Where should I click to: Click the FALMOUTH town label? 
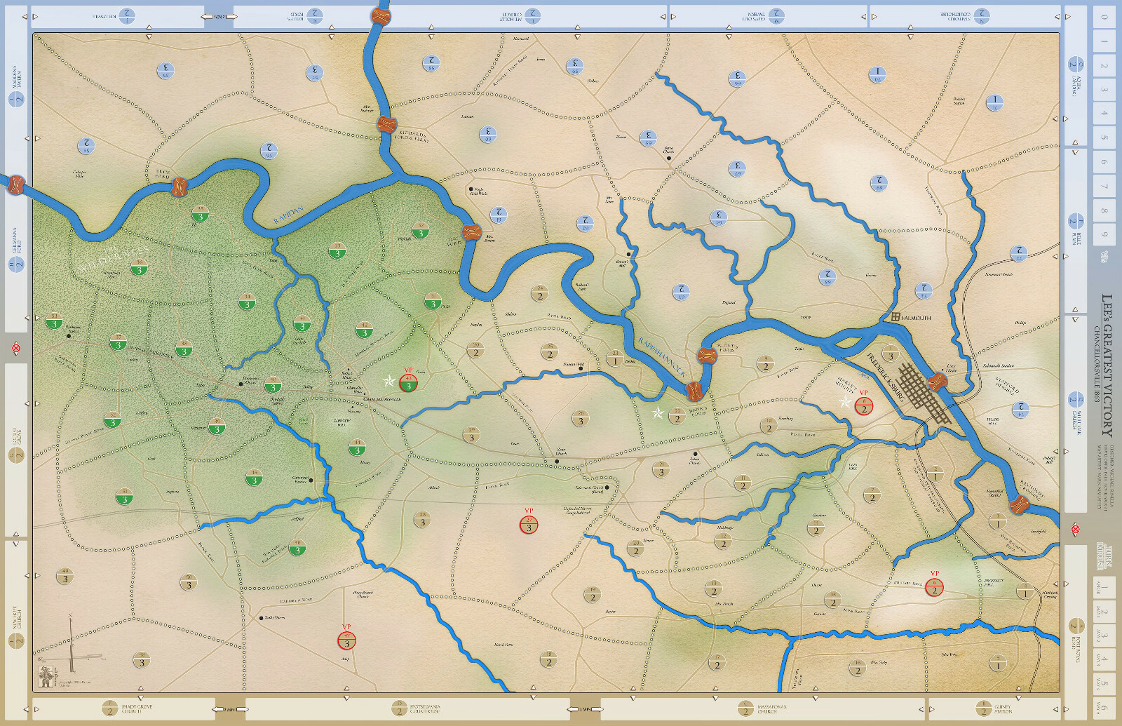click(917, 318)
